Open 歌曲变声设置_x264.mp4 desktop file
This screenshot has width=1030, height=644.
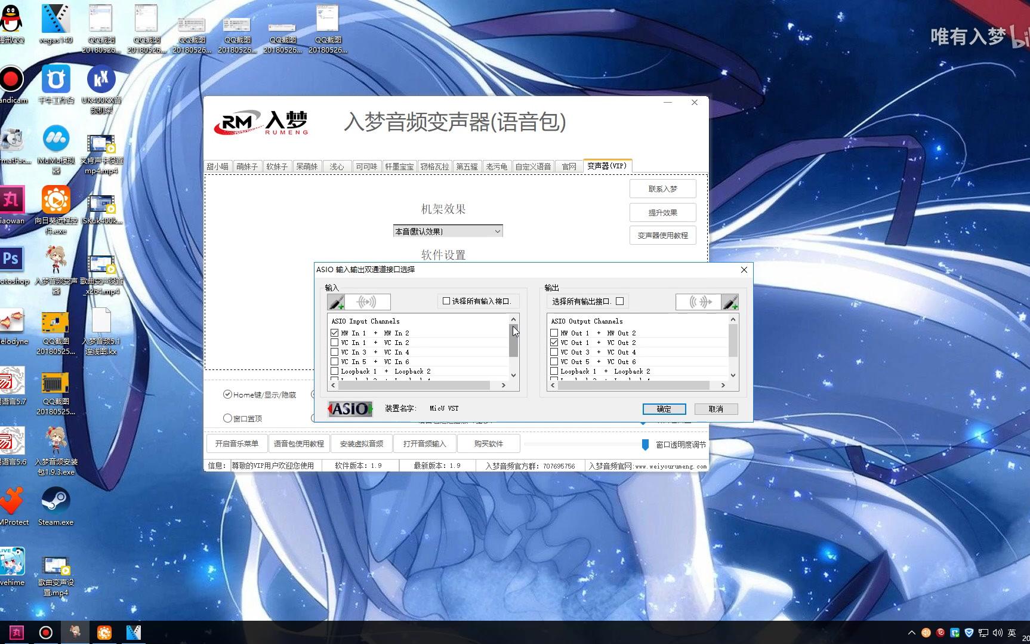pyautogui.click(x=101, y=275)
